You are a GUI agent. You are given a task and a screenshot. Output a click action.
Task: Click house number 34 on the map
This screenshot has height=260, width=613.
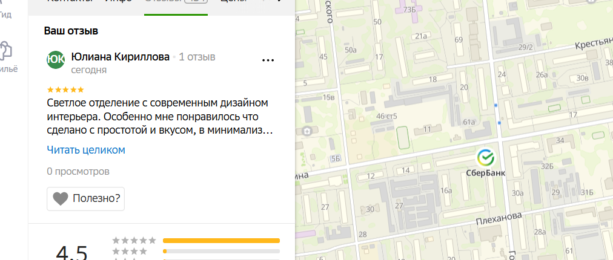560,140
